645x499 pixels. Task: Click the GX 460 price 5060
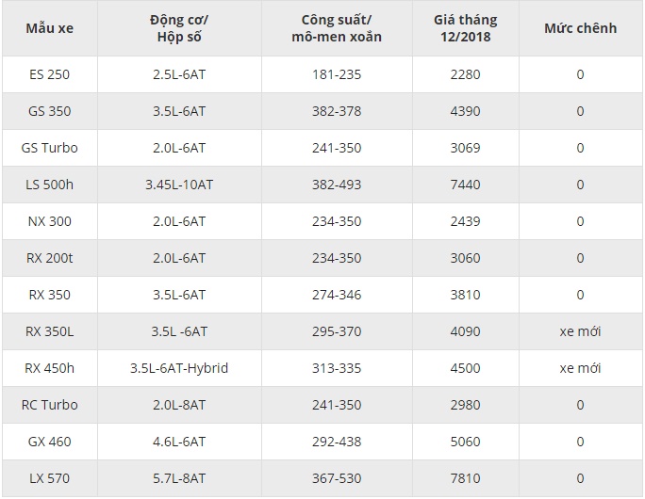click(x=465, y=442)
